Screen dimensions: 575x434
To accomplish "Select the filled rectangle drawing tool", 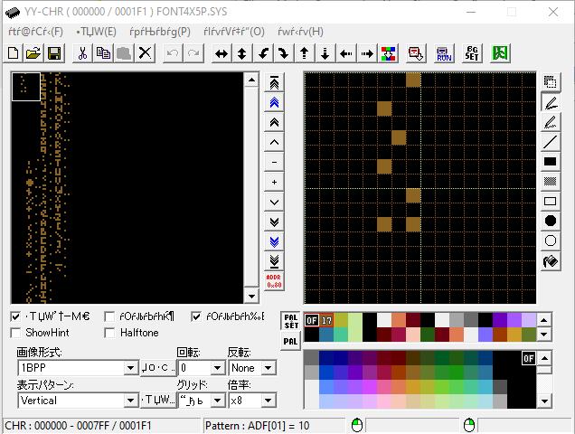I will click(550, 162).
